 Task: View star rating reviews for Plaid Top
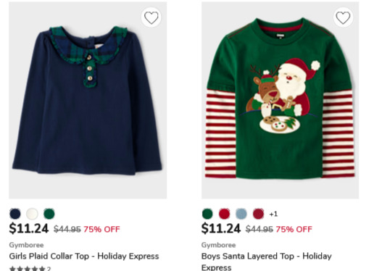pos(30,268)
